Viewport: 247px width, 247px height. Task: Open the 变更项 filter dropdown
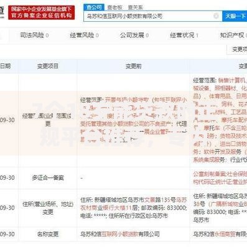tap(238, 49)
